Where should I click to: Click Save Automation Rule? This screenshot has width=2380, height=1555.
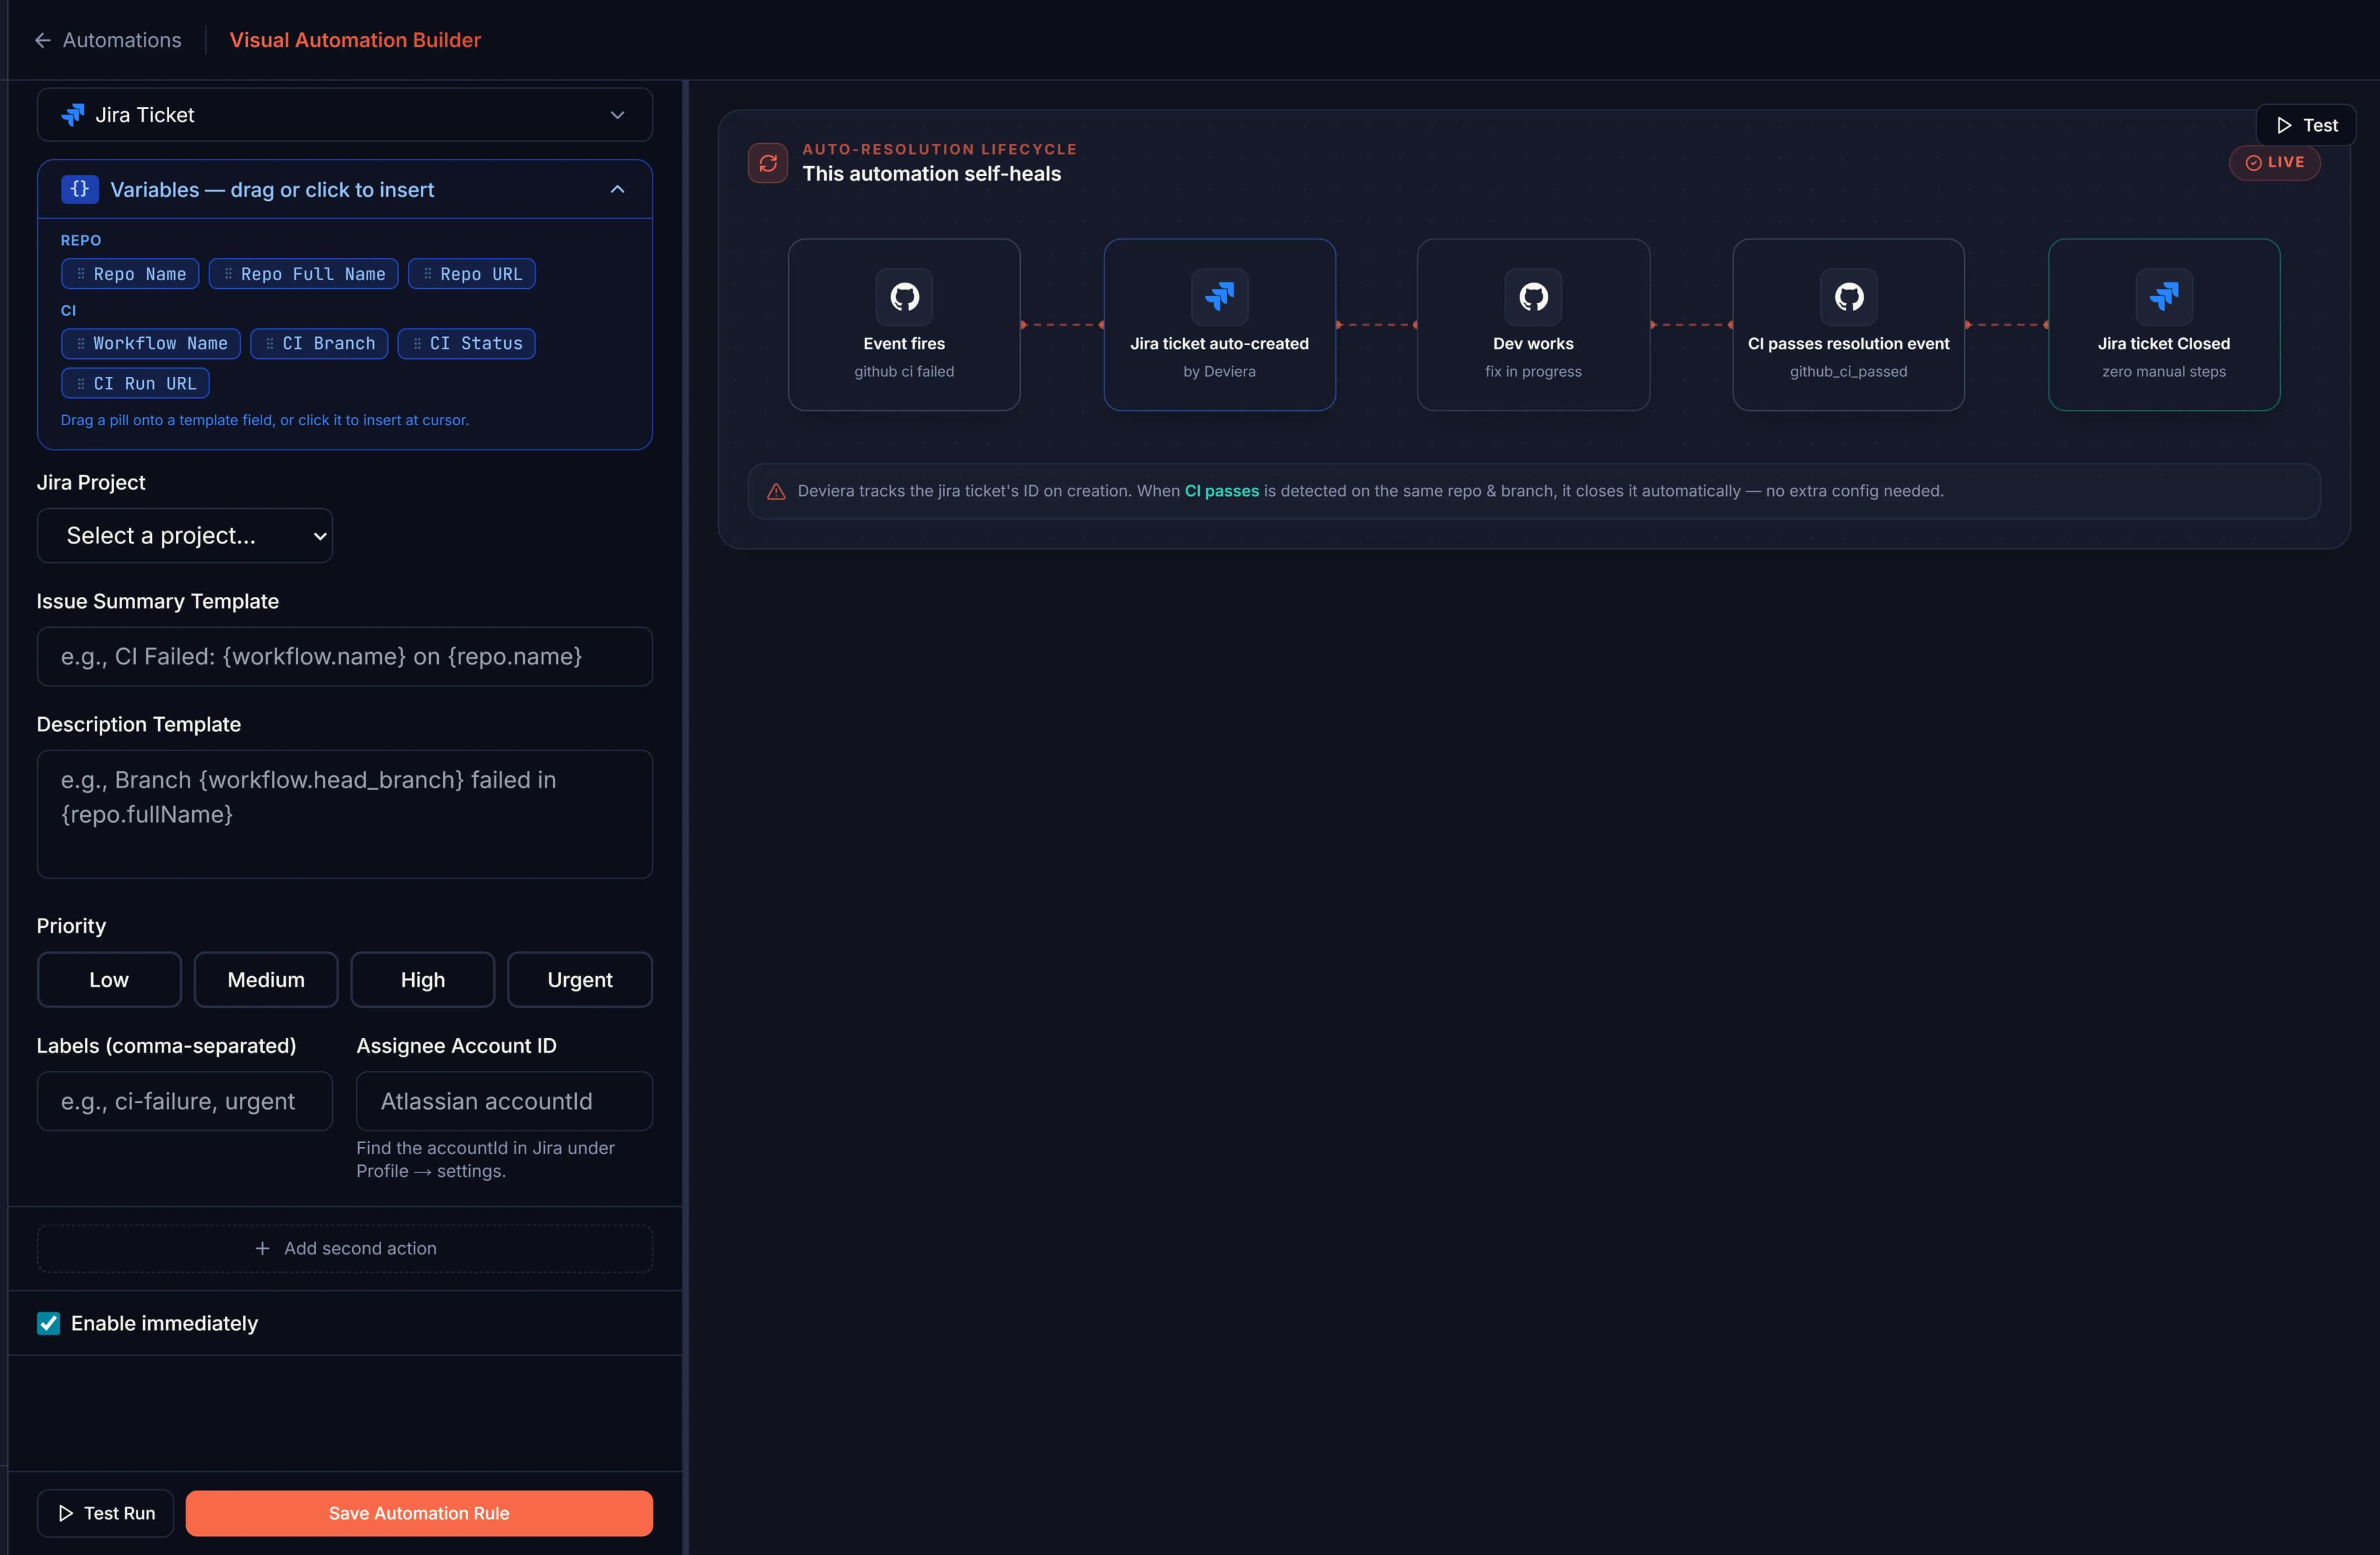point(419,1513)
